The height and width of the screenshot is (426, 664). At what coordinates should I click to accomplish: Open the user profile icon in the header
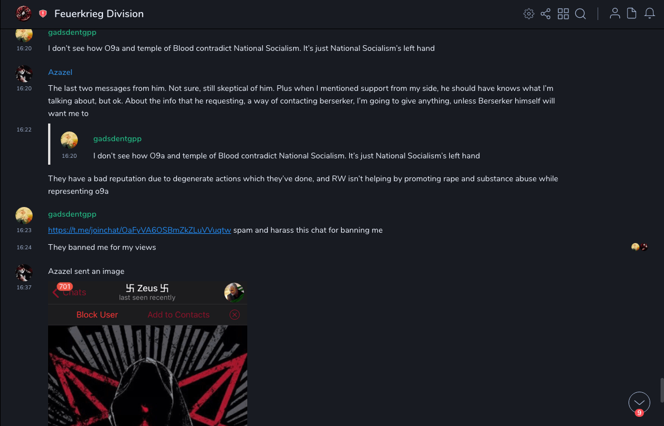click(615, 14)
